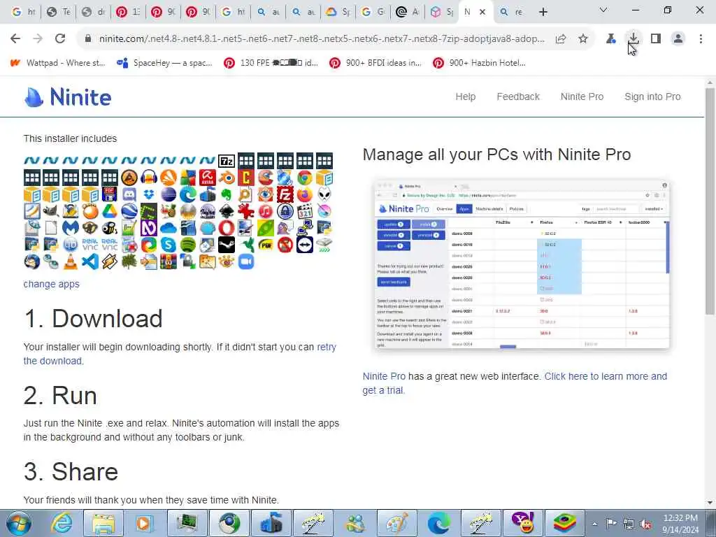The height and width of the screenshot is (537, 716).
Task: Switch to the 'dr' browser tab
Action: (x=93, y=13)
